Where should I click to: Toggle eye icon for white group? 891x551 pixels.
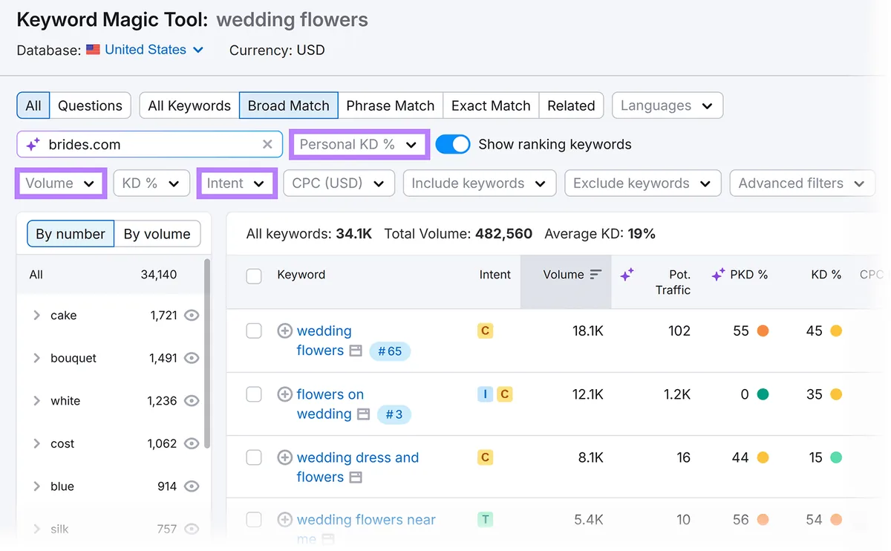pyautogui.click(x=192, y=401)
